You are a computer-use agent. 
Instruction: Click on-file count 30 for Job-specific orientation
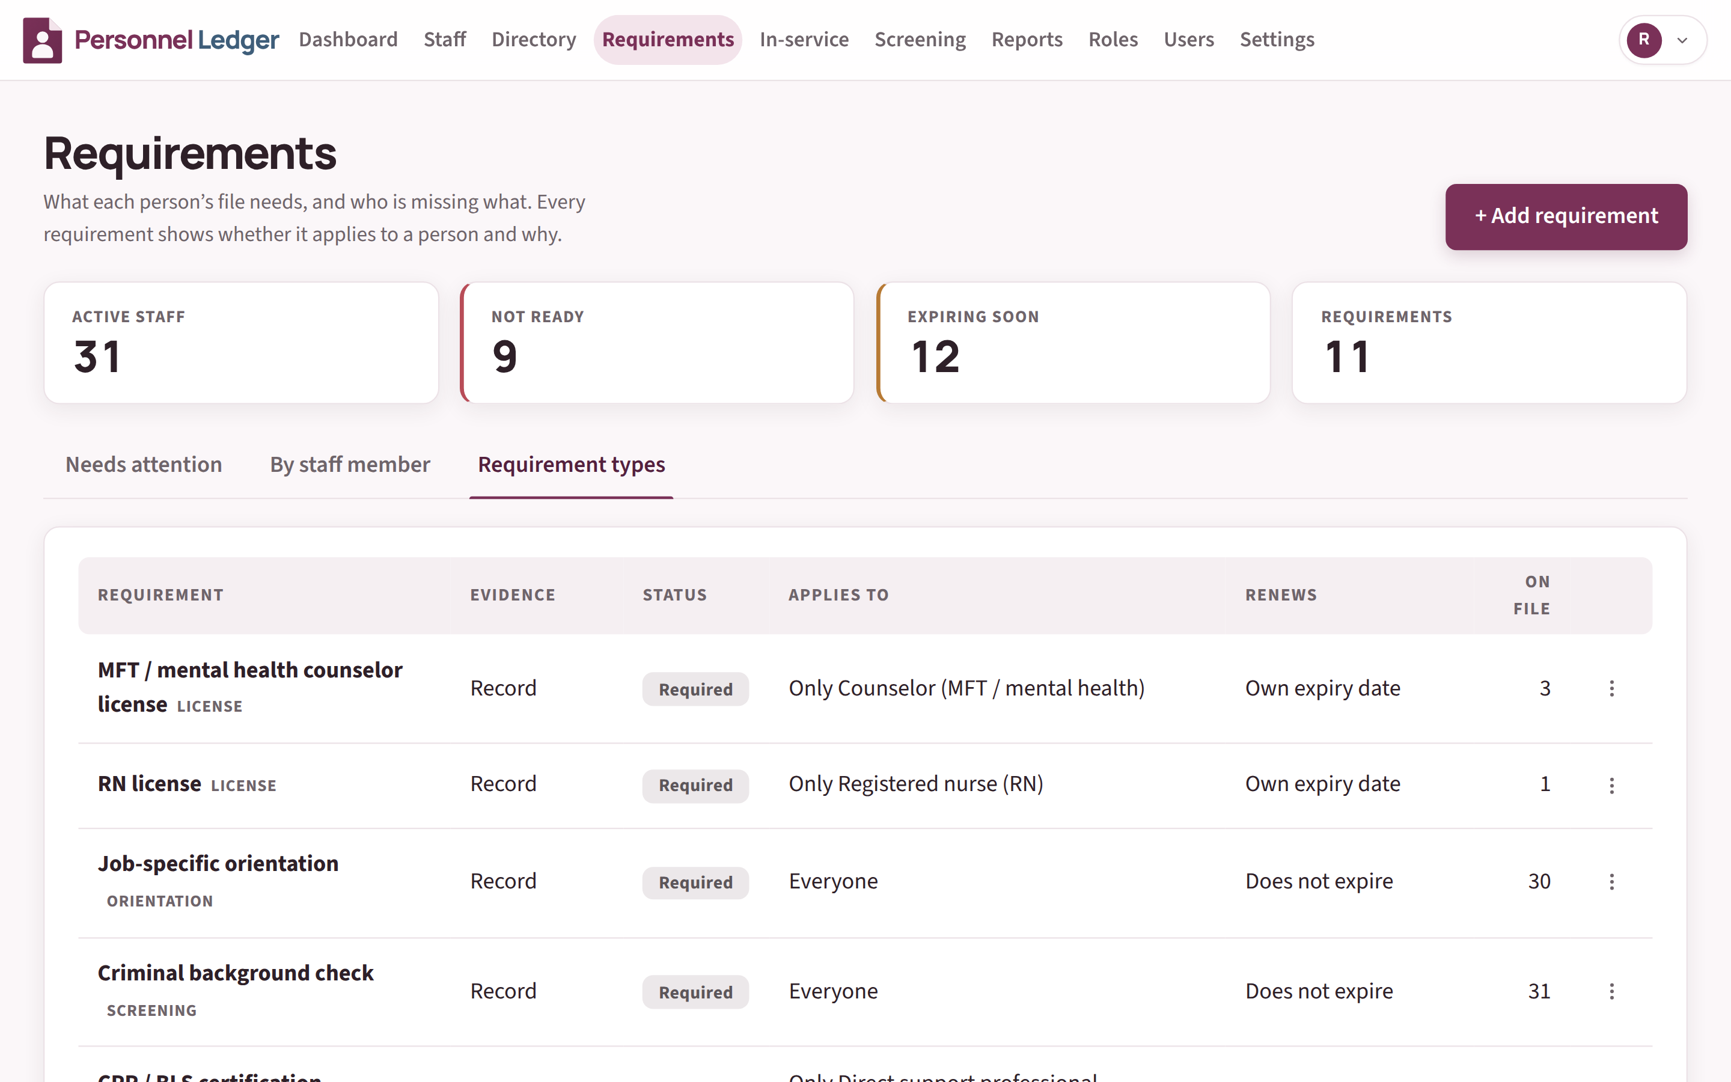(1539, 881)
